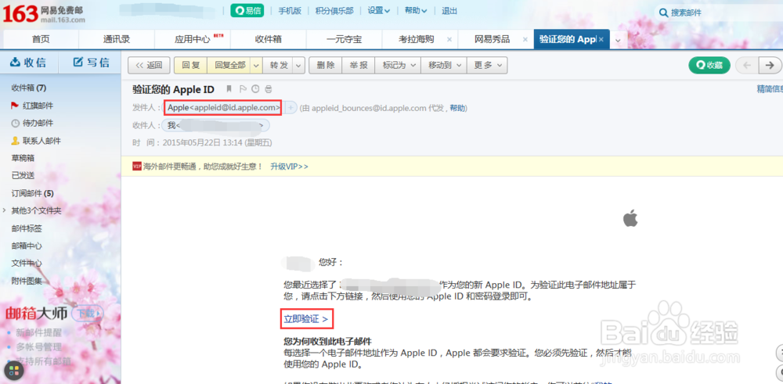The width and height of the screenshot is (783, 384).
Task: Click the 退出 logout link
Action: tap(449, 11)
